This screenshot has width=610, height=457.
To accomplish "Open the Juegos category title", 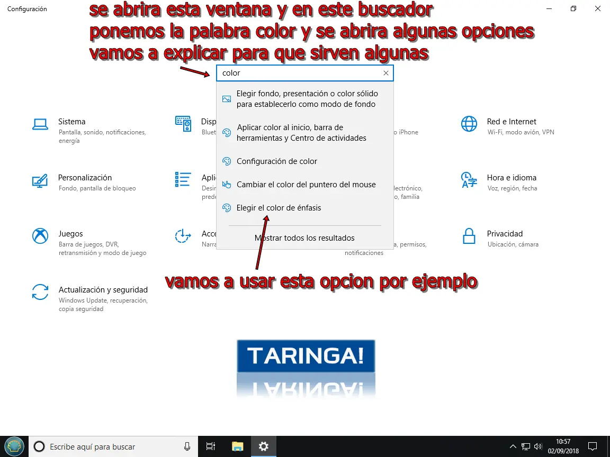I will (x=70, y=234).
